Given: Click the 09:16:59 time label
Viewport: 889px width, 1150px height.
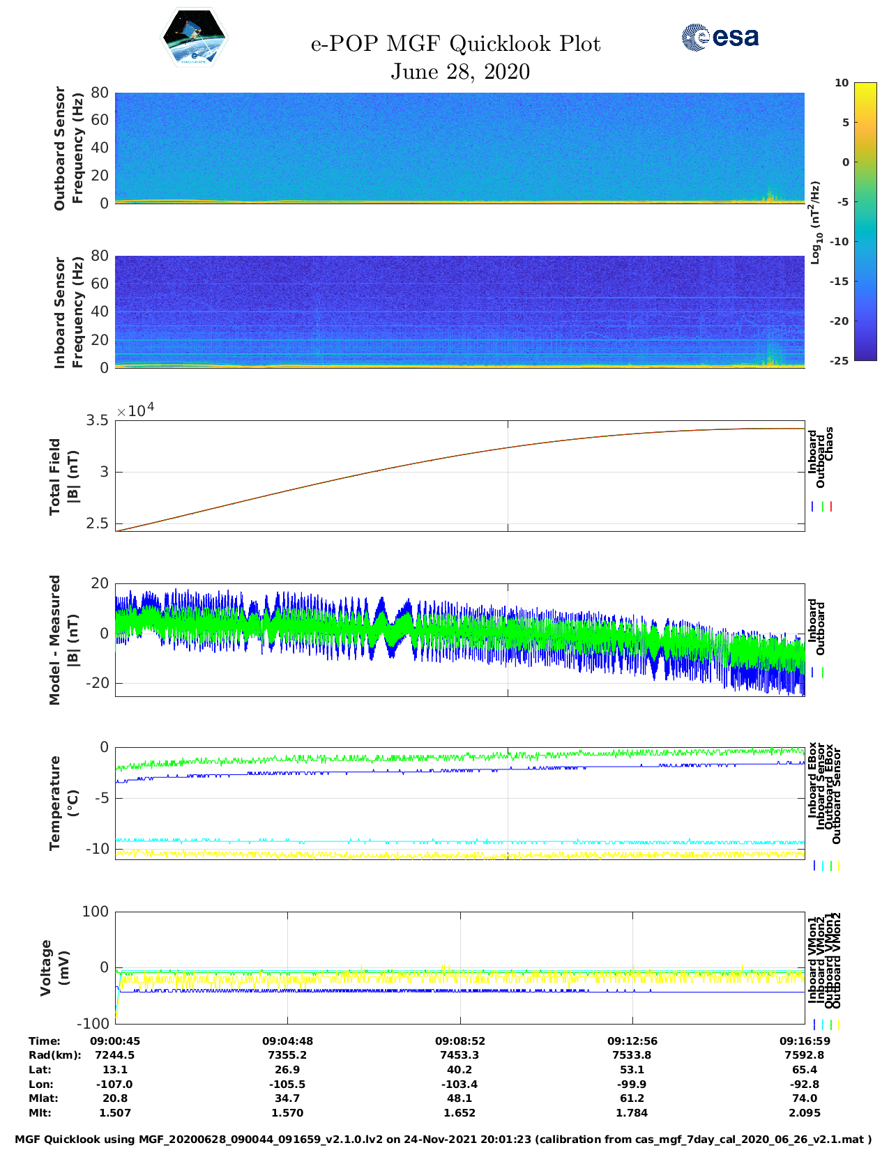Looking at the screenshot, I should tap(804, 1041).
